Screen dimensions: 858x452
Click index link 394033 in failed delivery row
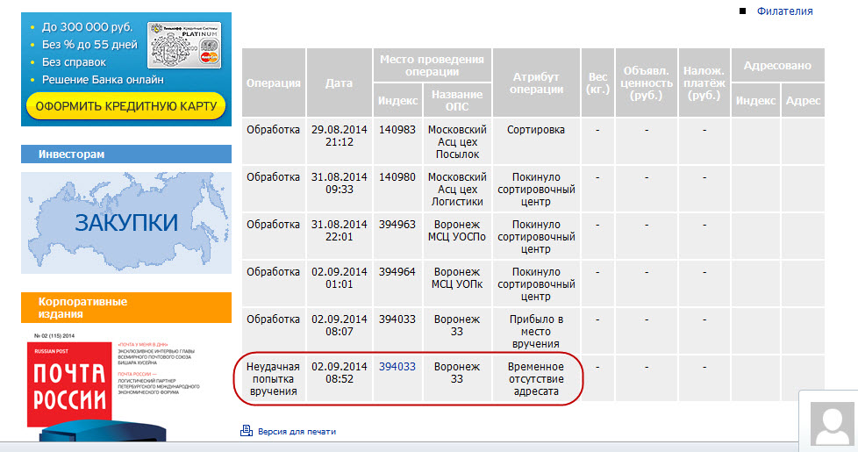397,366
